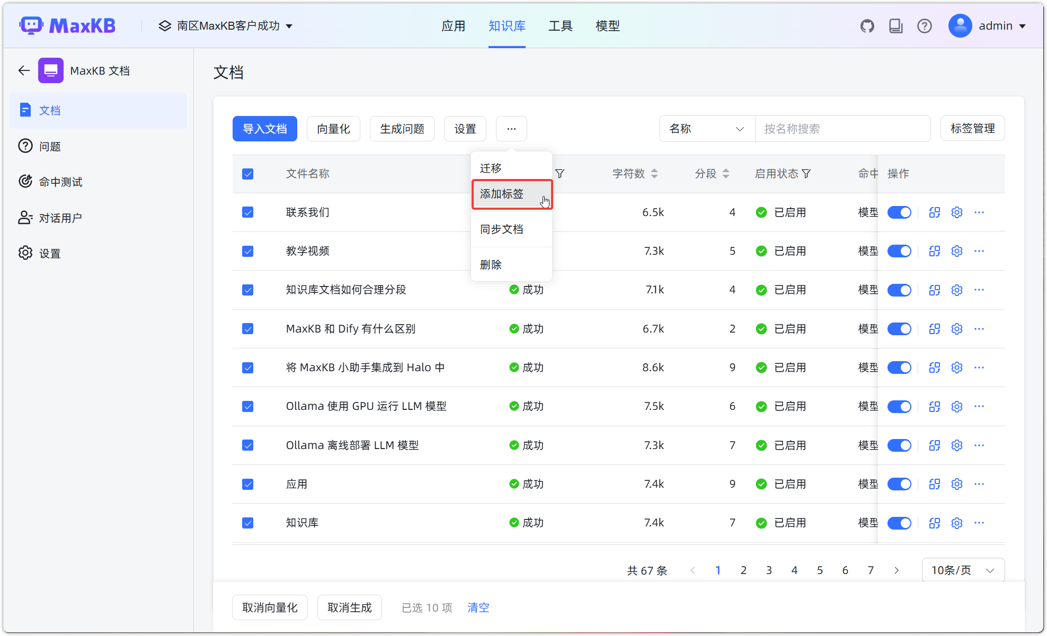
Task: Click the migrate icon in 教学视频 row
Action: coord(934,251)
